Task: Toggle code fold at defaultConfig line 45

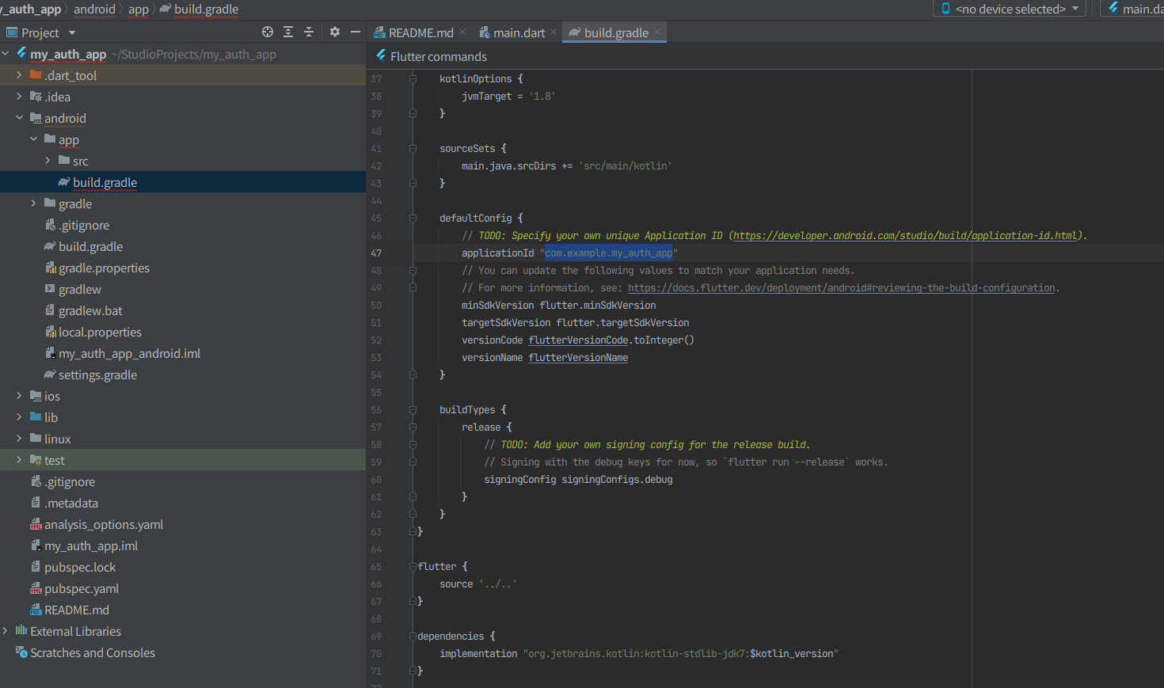Action: 413,219
